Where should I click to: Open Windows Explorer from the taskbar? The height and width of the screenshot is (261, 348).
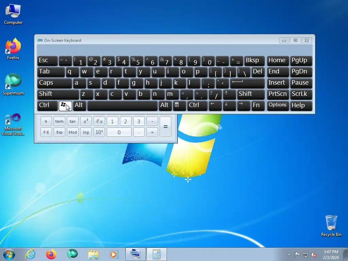tap(93, 254)
